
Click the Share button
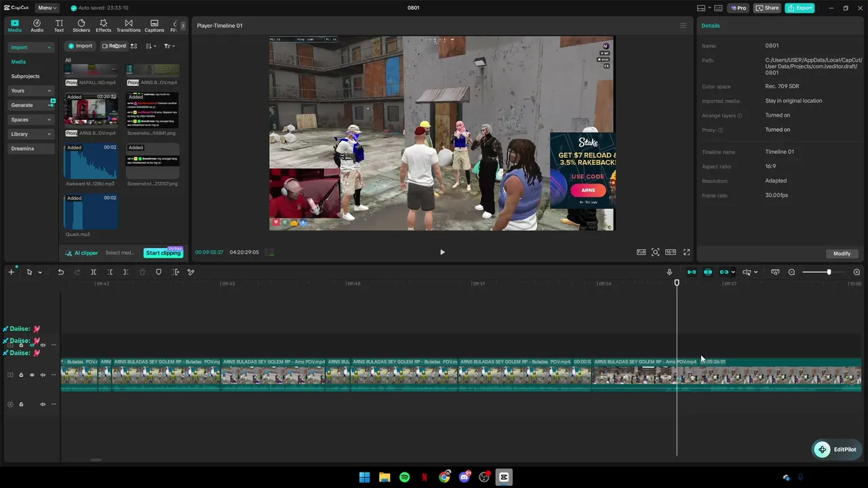click(x=768, y=8)
